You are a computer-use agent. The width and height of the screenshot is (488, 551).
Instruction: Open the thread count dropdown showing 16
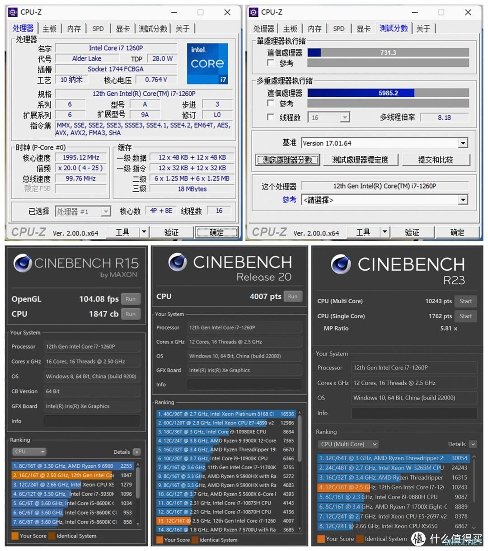[329, 118]
